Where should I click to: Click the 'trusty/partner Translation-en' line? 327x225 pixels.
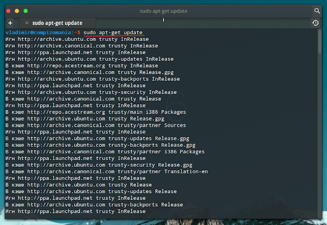click(107, 172)
